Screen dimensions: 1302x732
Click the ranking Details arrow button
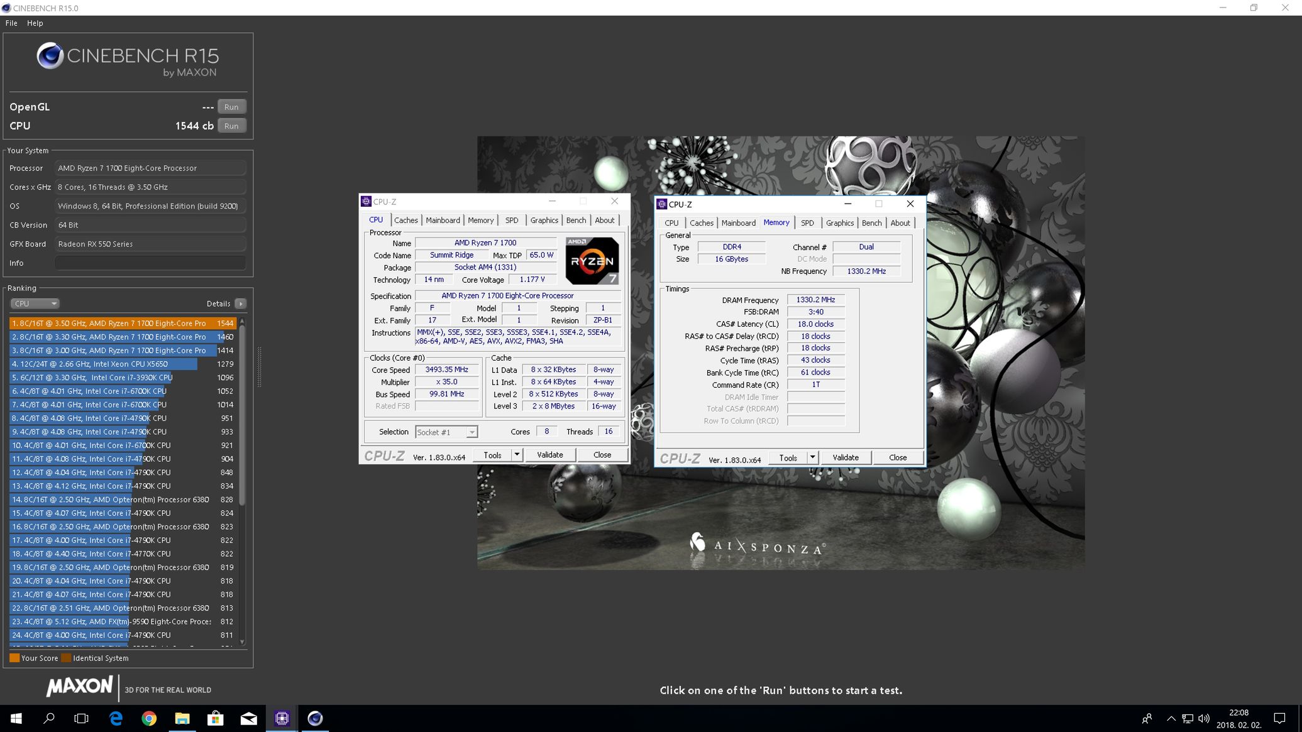pos(240,303)
